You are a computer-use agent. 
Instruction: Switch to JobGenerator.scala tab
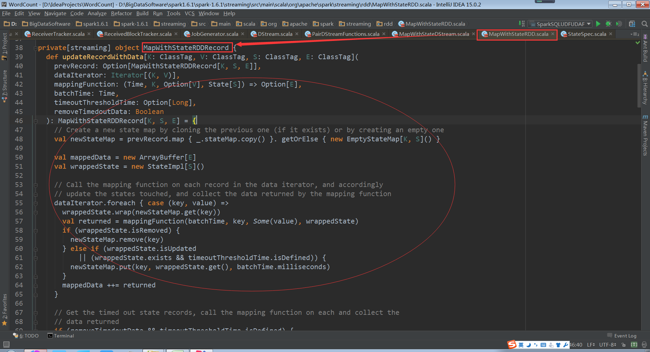pyautogui.click(x=214, y=34)
